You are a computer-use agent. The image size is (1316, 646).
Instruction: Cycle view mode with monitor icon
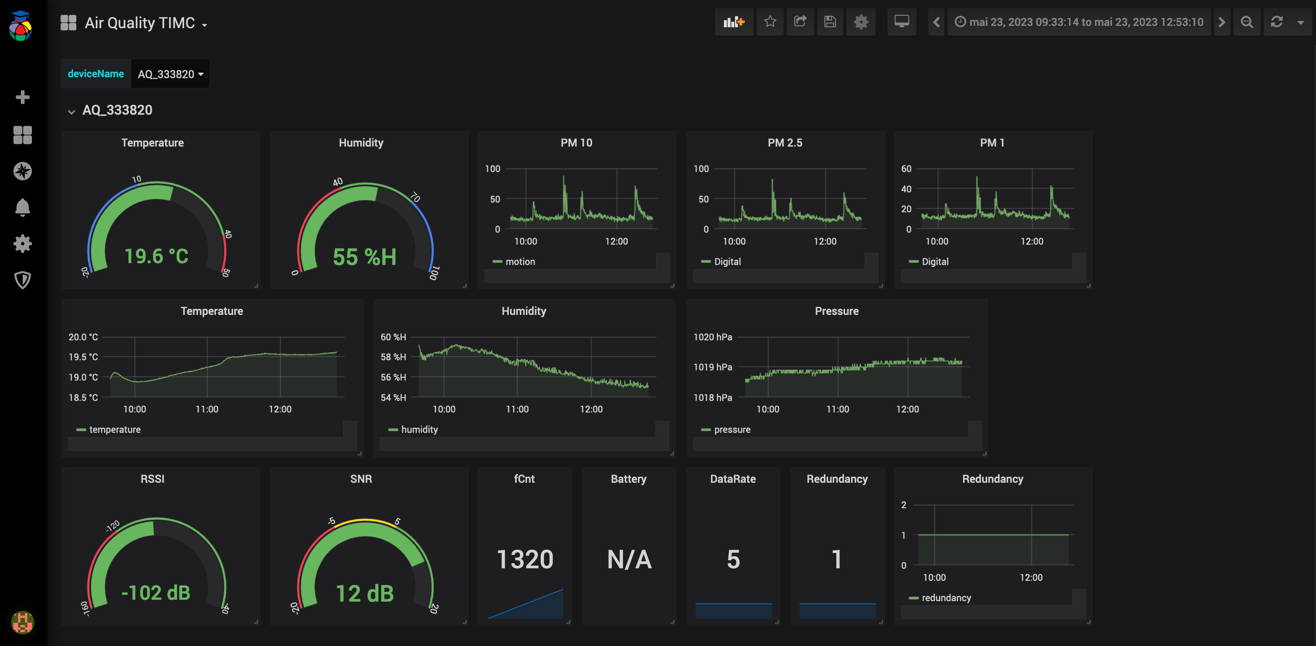(x=902, y=22)
